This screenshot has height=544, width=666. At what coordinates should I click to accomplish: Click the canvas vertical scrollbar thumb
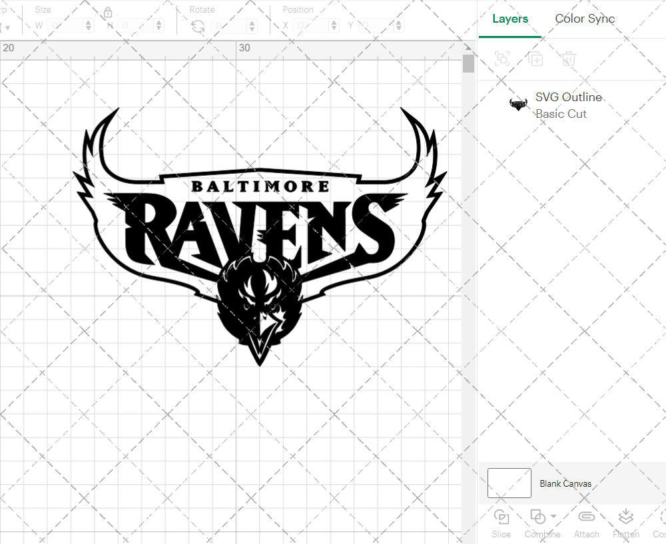(468, 63)
